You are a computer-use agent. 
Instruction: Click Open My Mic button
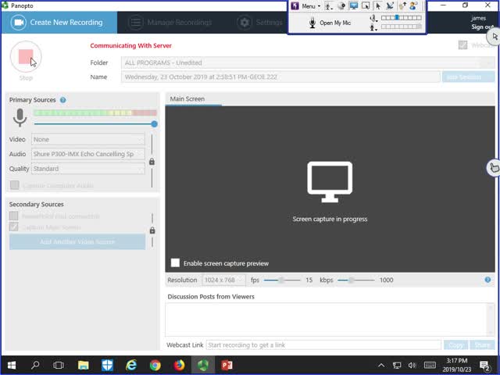click(x=330, y=23)
